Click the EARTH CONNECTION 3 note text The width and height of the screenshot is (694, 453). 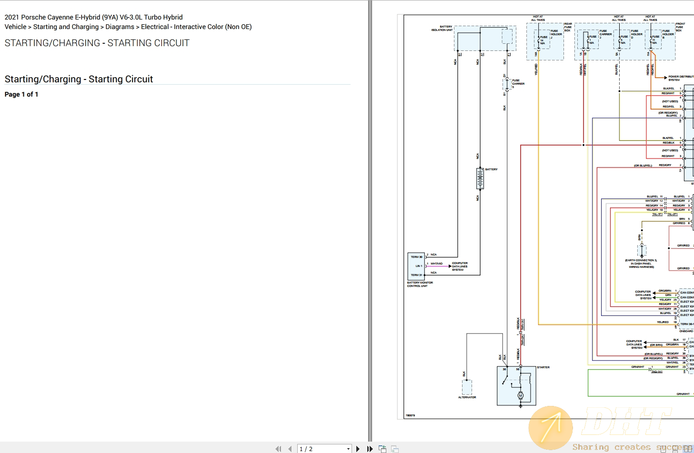point(641,264)
